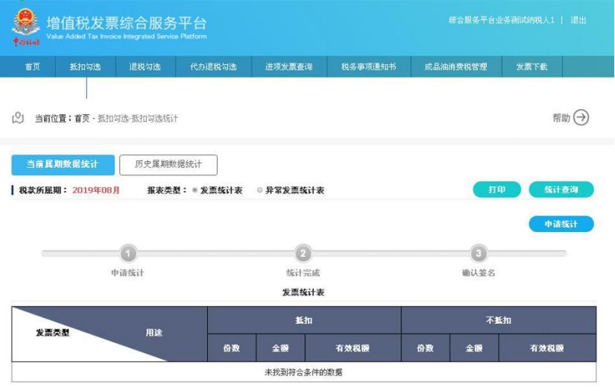
Task: Click 份数 column under 不抵扣
Action: point(426,348)
